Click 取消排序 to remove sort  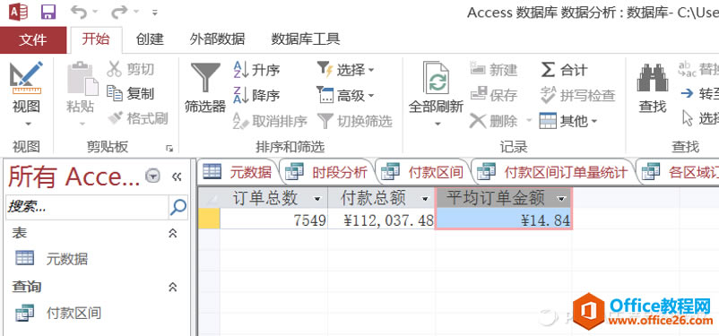point(270,121)
